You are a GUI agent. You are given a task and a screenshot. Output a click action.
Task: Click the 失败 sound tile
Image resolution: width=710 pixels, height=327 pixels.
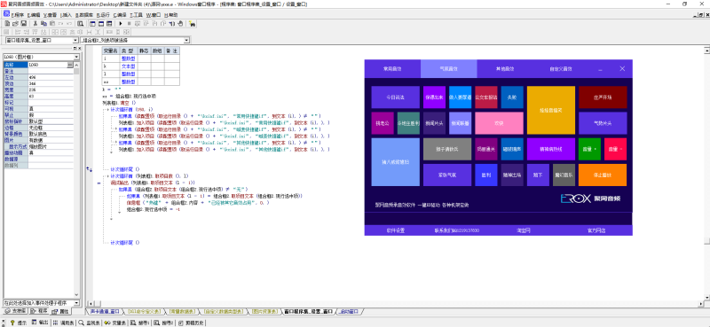click(512, 97)
